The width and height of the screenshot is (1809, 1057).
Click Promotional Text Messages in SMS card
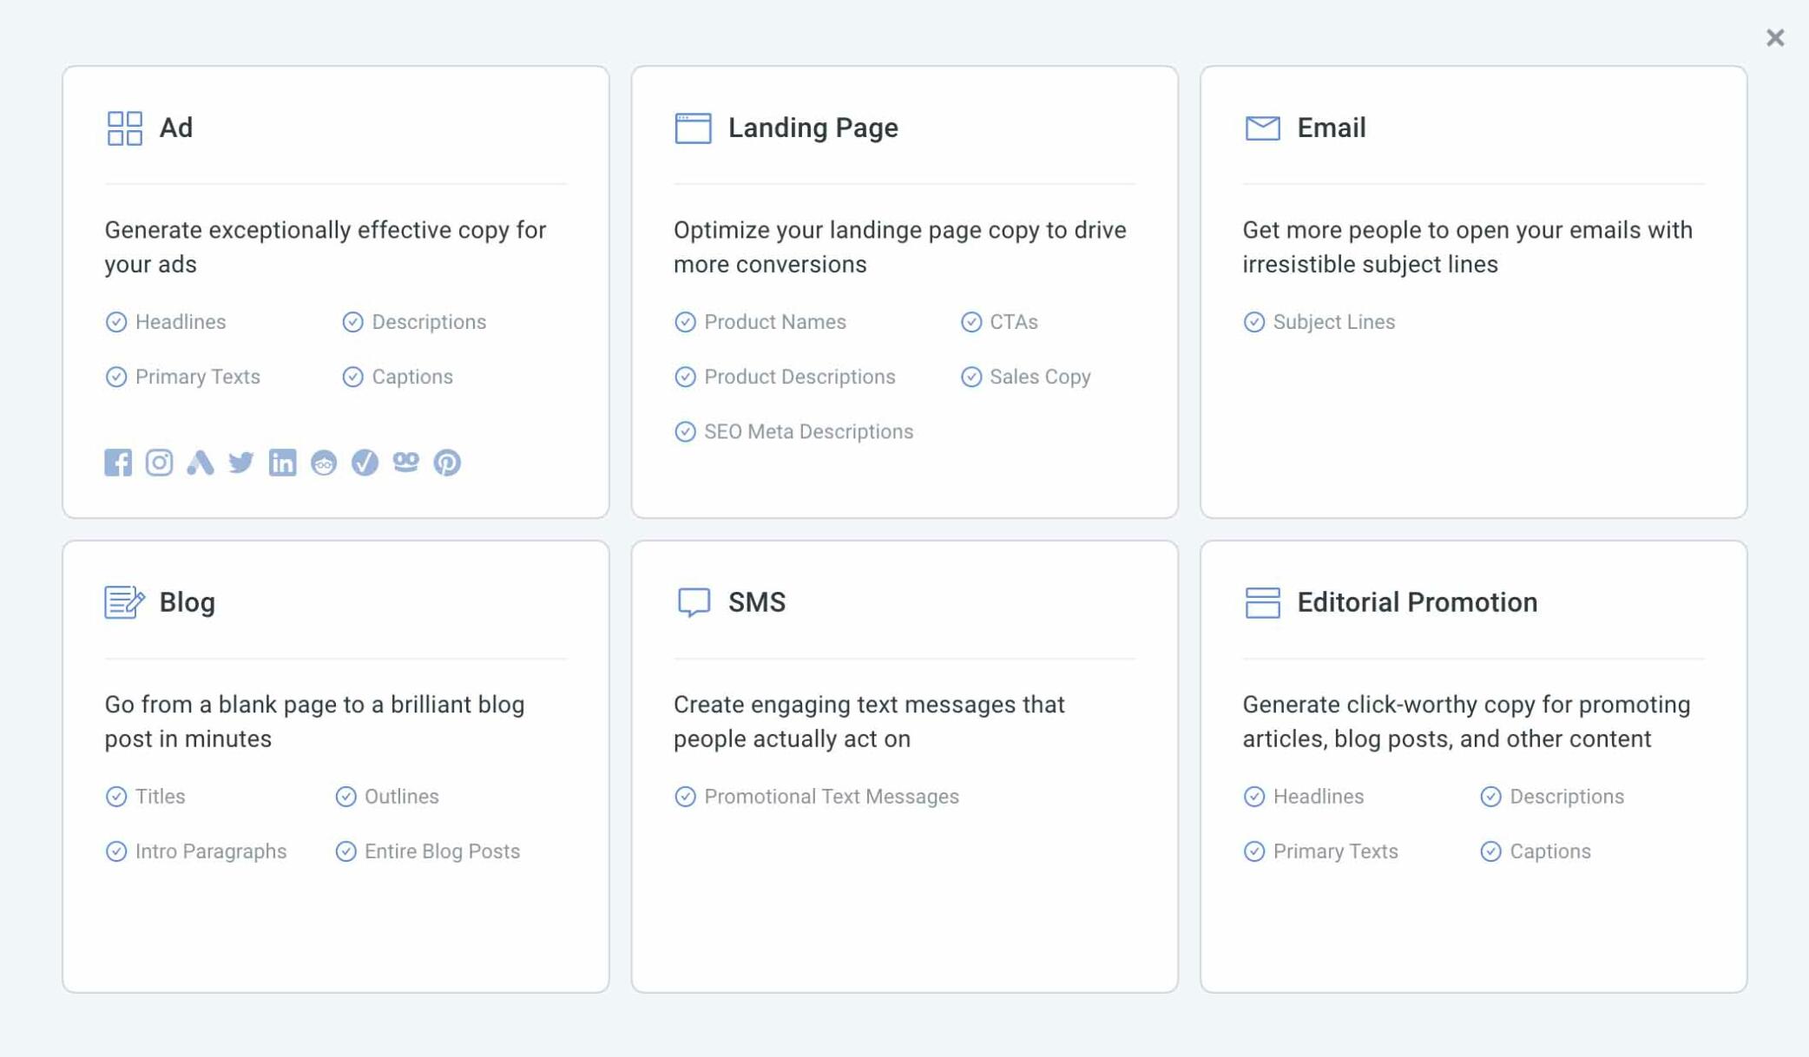tap(832, 797)
